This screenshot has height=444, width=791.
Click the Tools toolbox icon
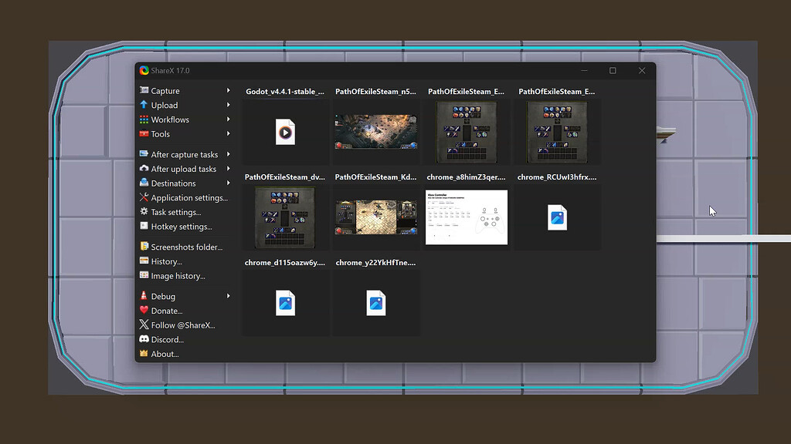tap(144, 134)
